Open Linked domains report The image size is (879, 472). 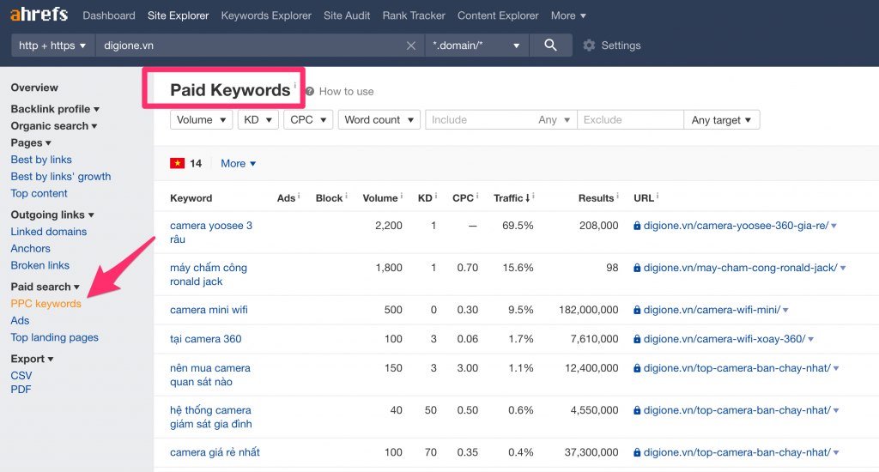49,232
